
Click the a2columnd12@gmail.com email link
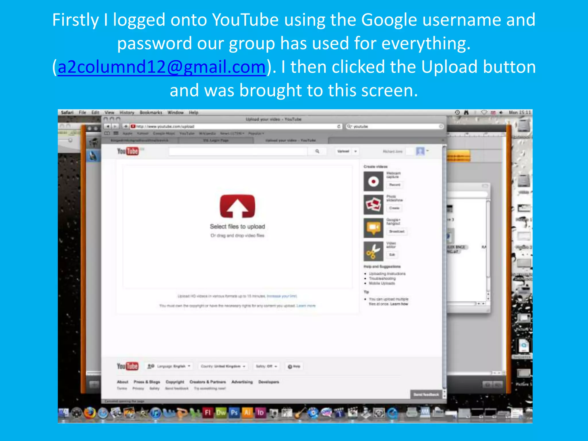(x=162, y=67)
